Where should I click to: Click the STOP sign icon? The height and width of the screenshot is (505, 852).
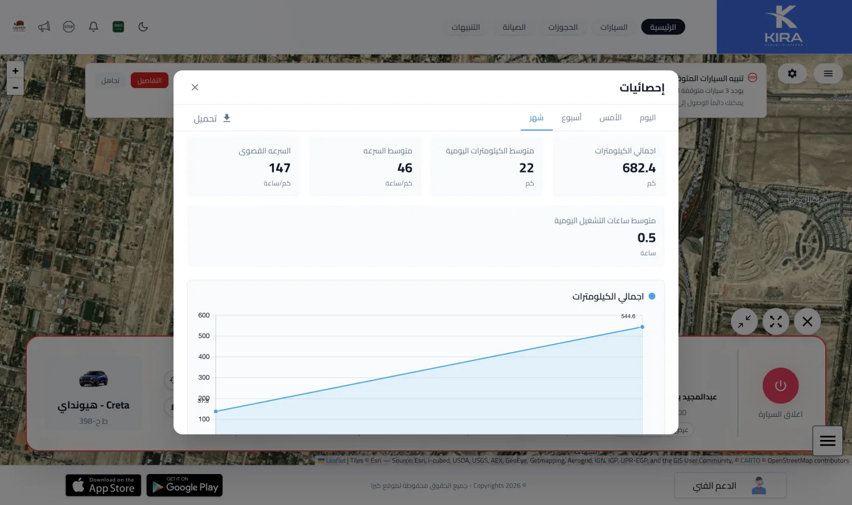point(69,27)
